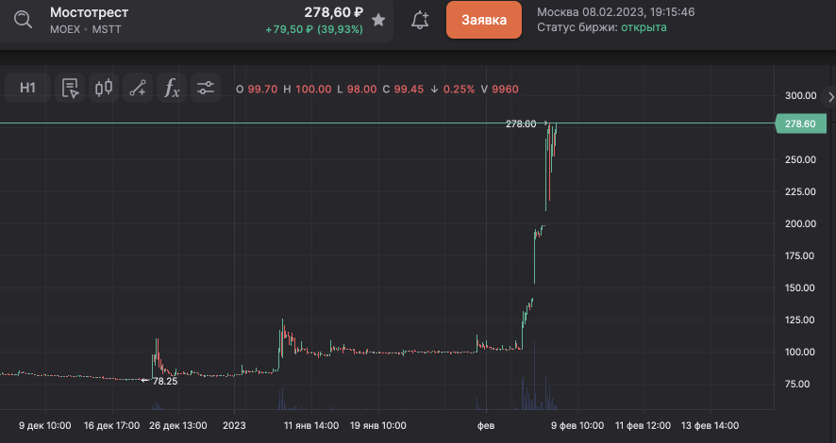This screenshot has width=836, height=443.
Task: Click the 19 янв 10:00 time label
Action: point(378,425)
